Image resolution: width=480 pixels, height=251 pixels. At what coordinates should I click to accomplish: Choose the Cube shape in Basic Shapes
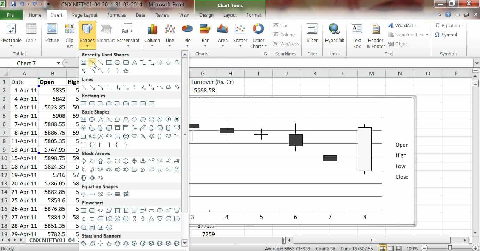(177, 128)
